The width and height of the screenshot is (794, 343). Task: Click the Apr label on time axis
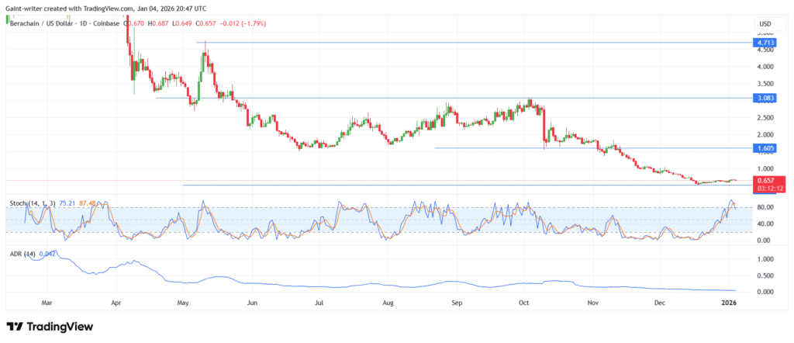[x=116, y=303]
